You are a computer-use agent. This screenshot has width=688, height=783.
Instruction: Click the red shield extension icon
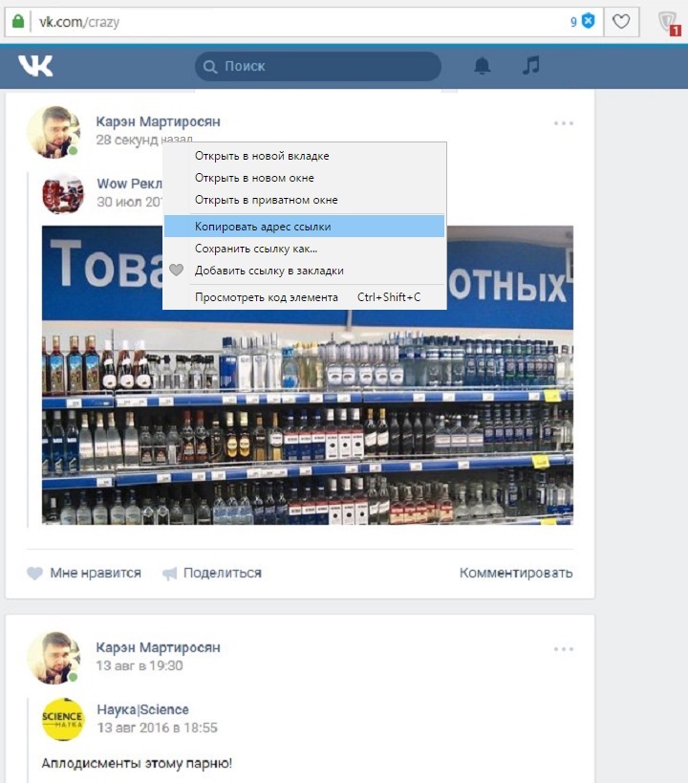coord(668,22)
